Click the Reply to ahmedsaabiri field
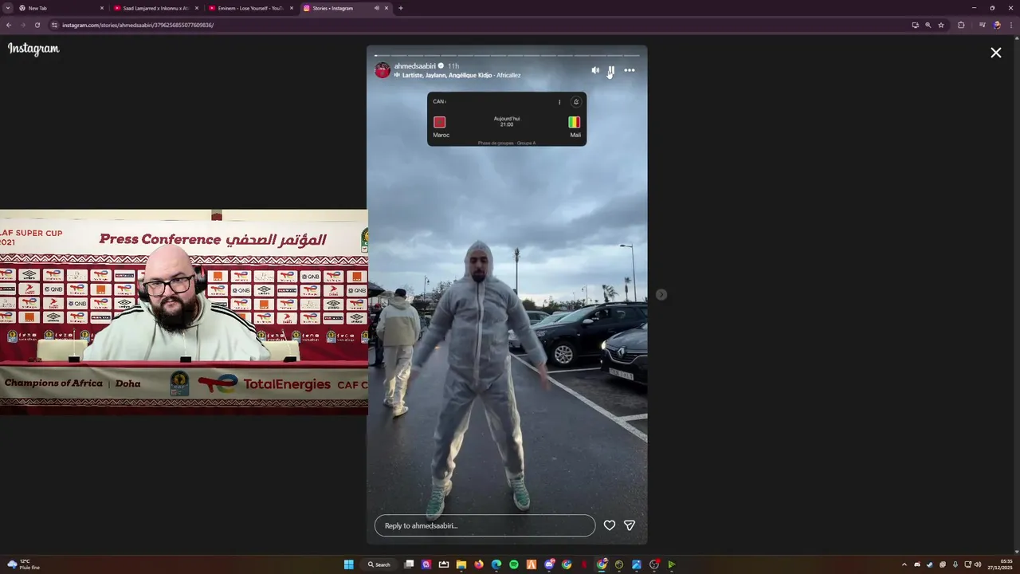 pyautogui.click(x=484, y=525)
